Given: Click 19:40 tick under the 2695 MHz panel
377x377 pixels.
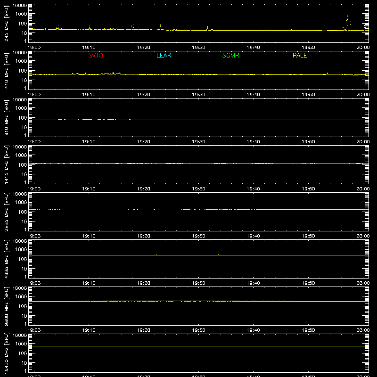Looking at the screenshot, I should pos(253,236).
